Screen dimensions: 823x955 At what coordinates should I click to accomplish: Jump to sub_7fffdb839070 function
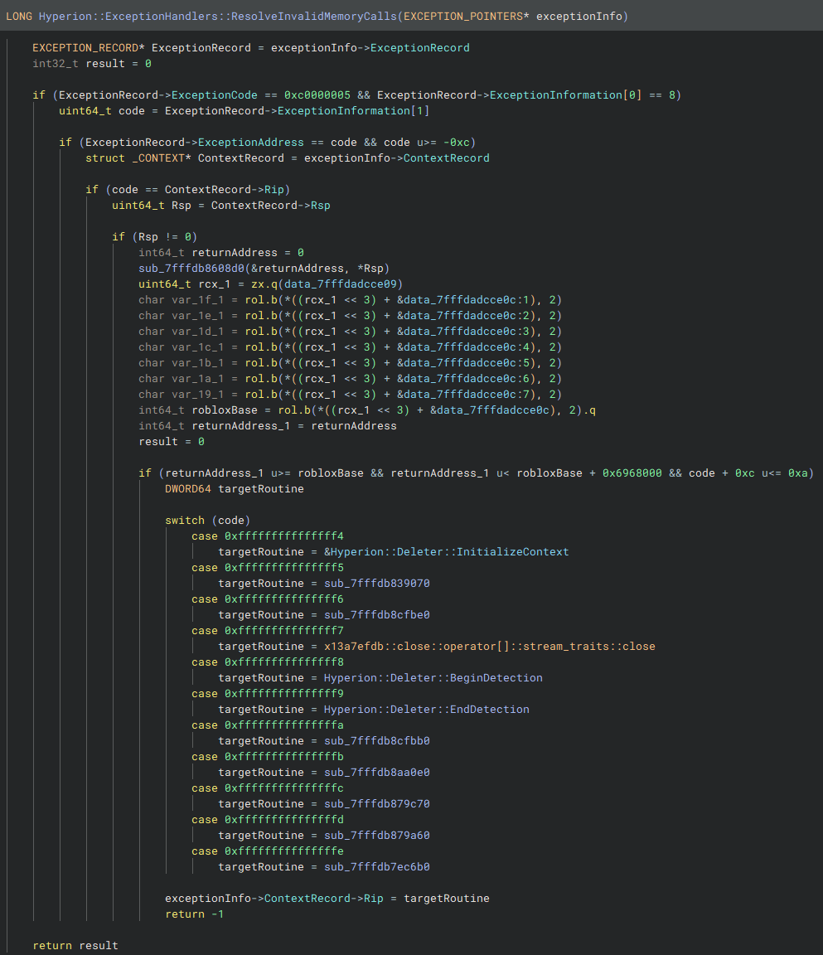click(x=377, y=584)
